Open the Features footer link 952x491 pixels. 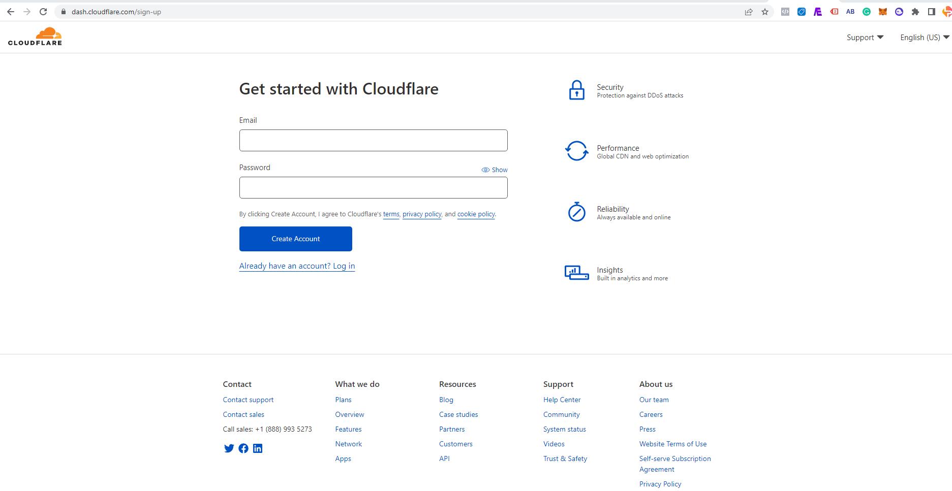(x=348, y=430)
